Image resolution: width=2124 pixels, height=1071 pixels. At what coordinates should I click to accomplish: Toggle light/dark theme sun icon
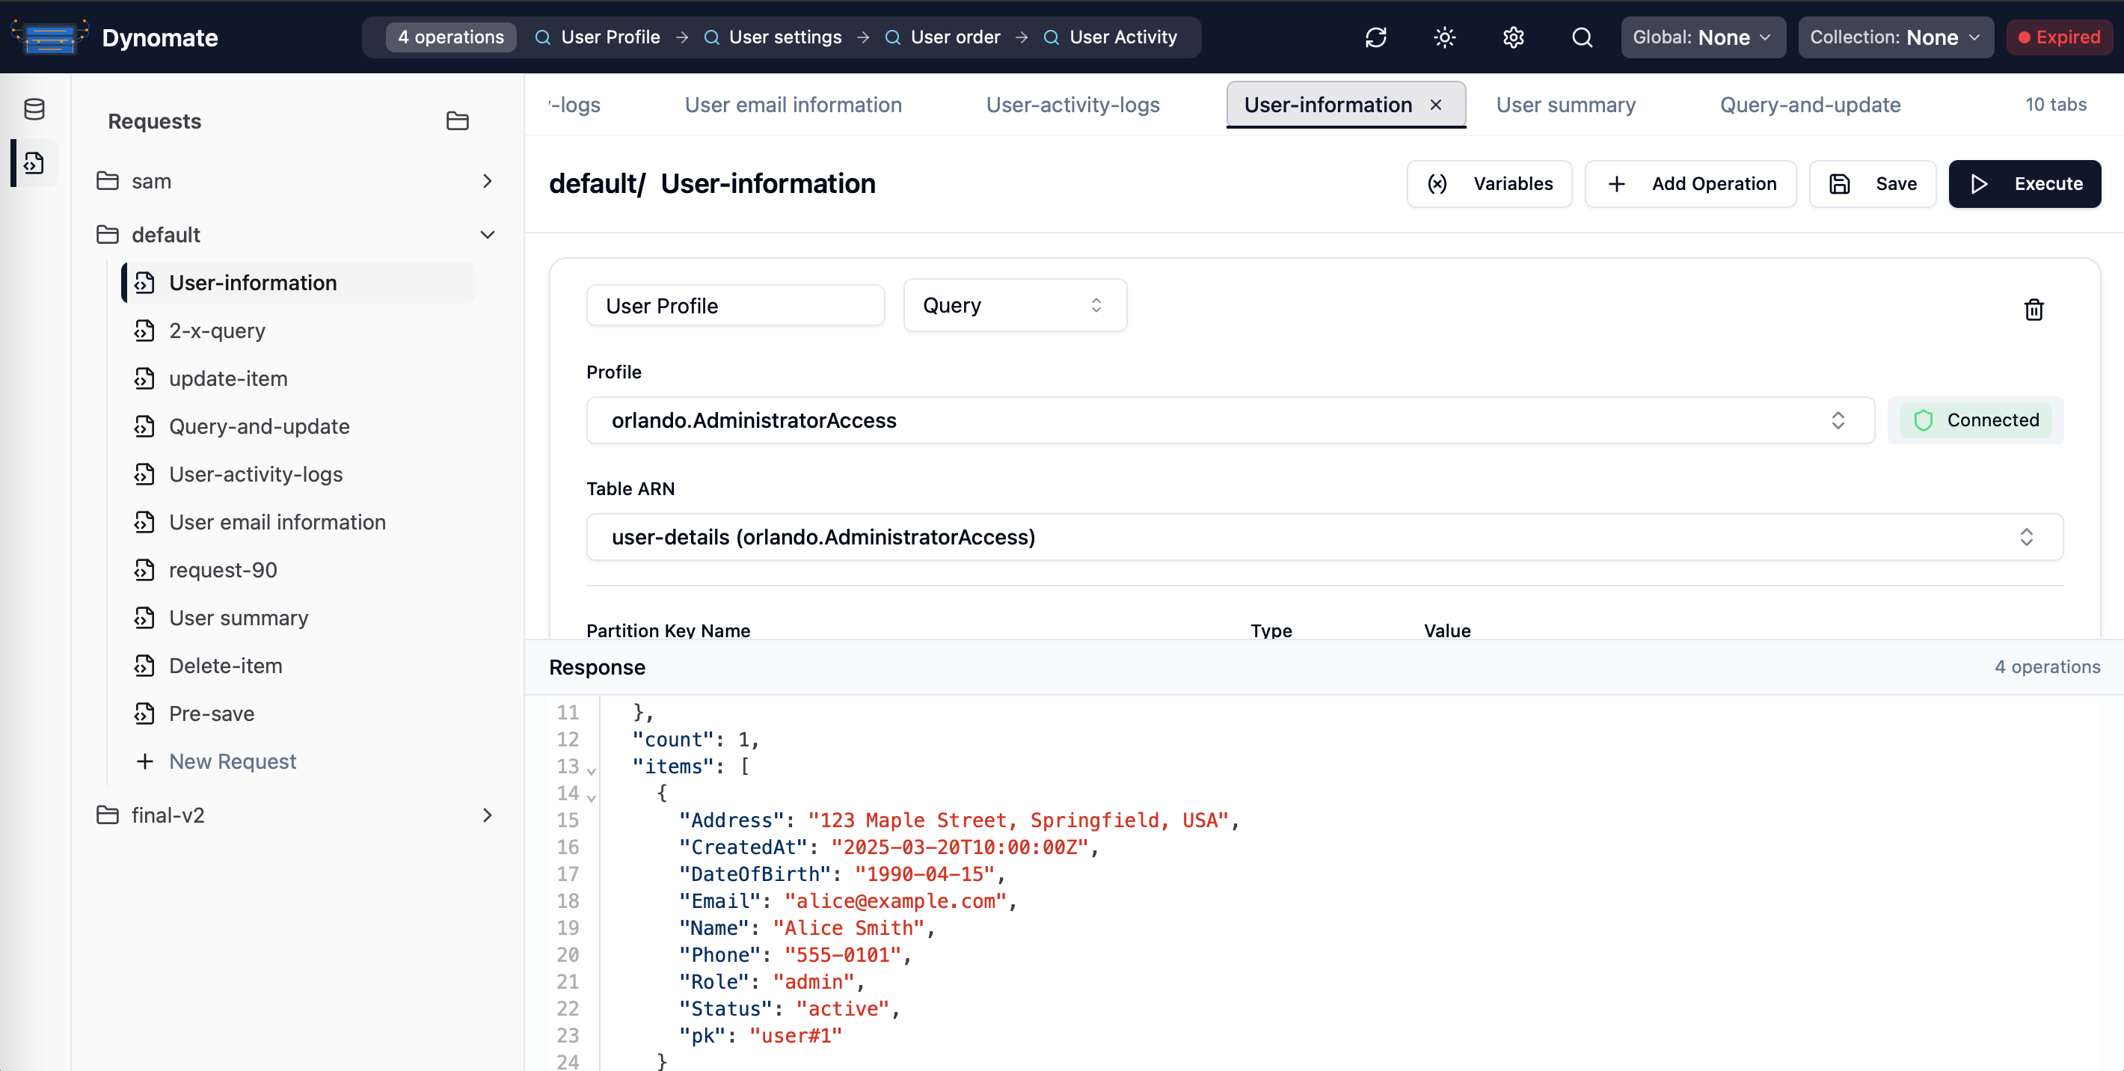(x=1445, y=37)
